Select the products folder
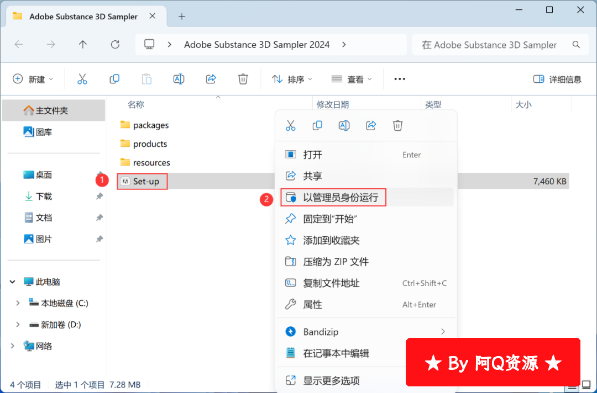The height and width of the screenshot is (393, 597). pyautogui.click(x=144, y=144)
